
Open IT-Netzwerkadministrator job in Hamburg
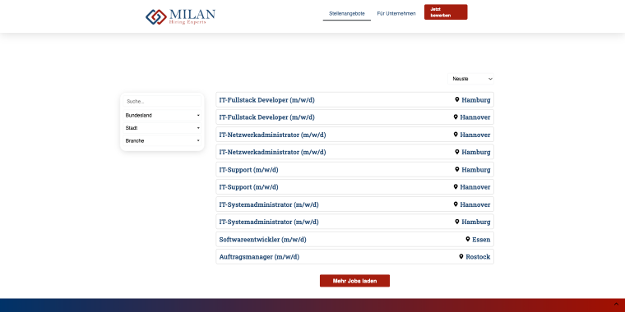pos(354,152)
